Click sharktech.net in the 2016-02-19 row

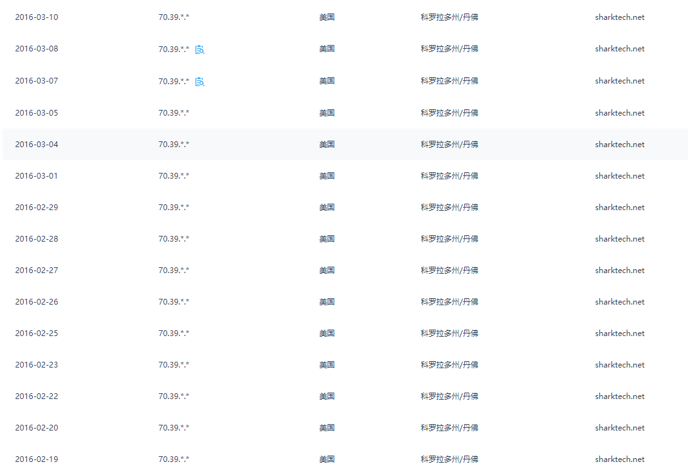point(619,459)
